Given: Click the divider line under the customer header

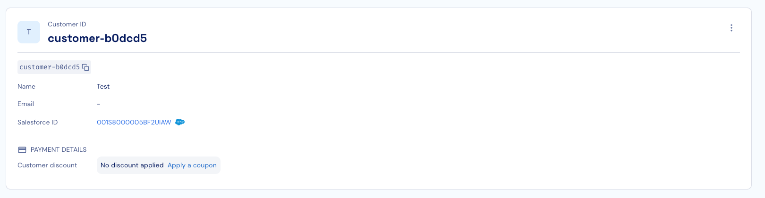Looking at the screenshot, I should coord(379,52).
